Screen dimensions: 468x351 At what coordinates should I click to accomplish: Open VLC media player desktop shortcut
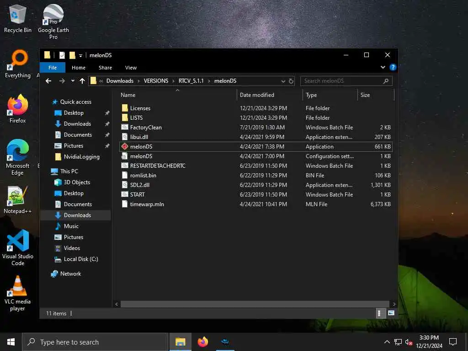click(18, 294)
